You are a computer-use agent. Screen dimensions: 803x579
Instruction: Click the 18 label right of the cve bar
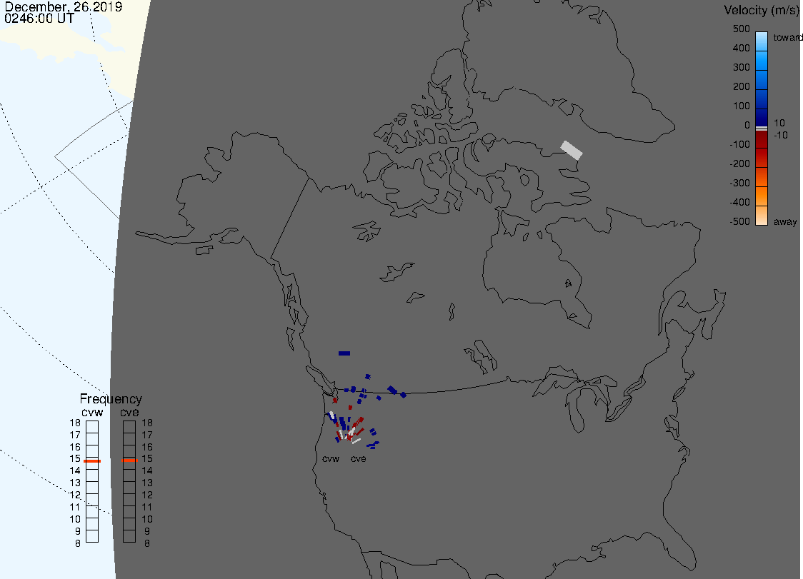pos(147,423)
